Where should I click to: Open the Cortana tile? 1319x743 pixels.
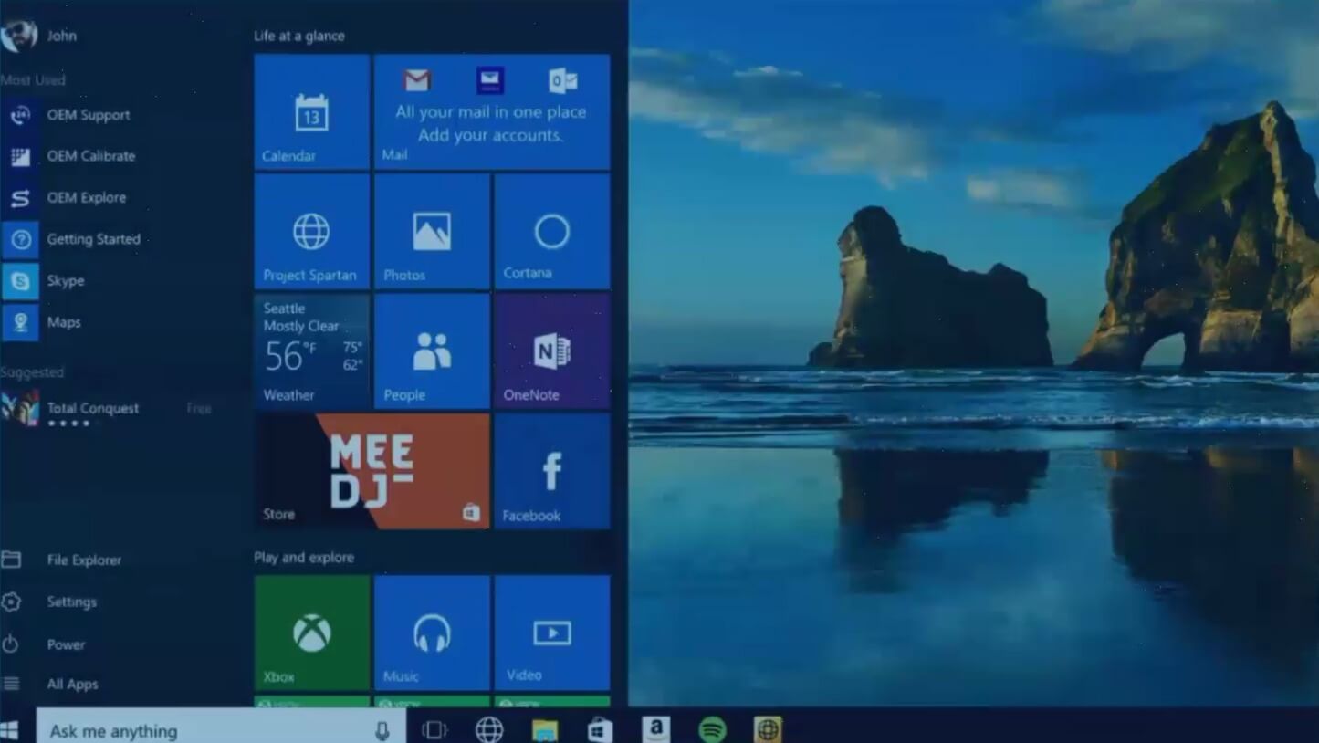(551, 231)
